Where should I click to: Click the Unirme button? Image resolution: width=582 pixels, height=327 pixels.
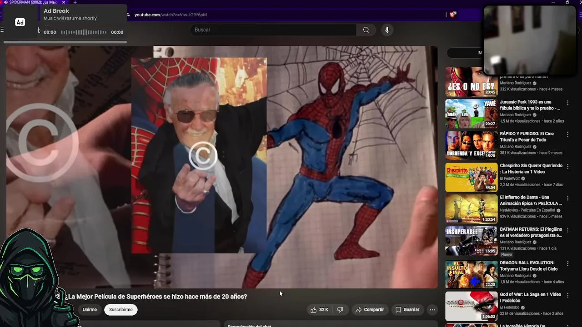tap(90, 310)
